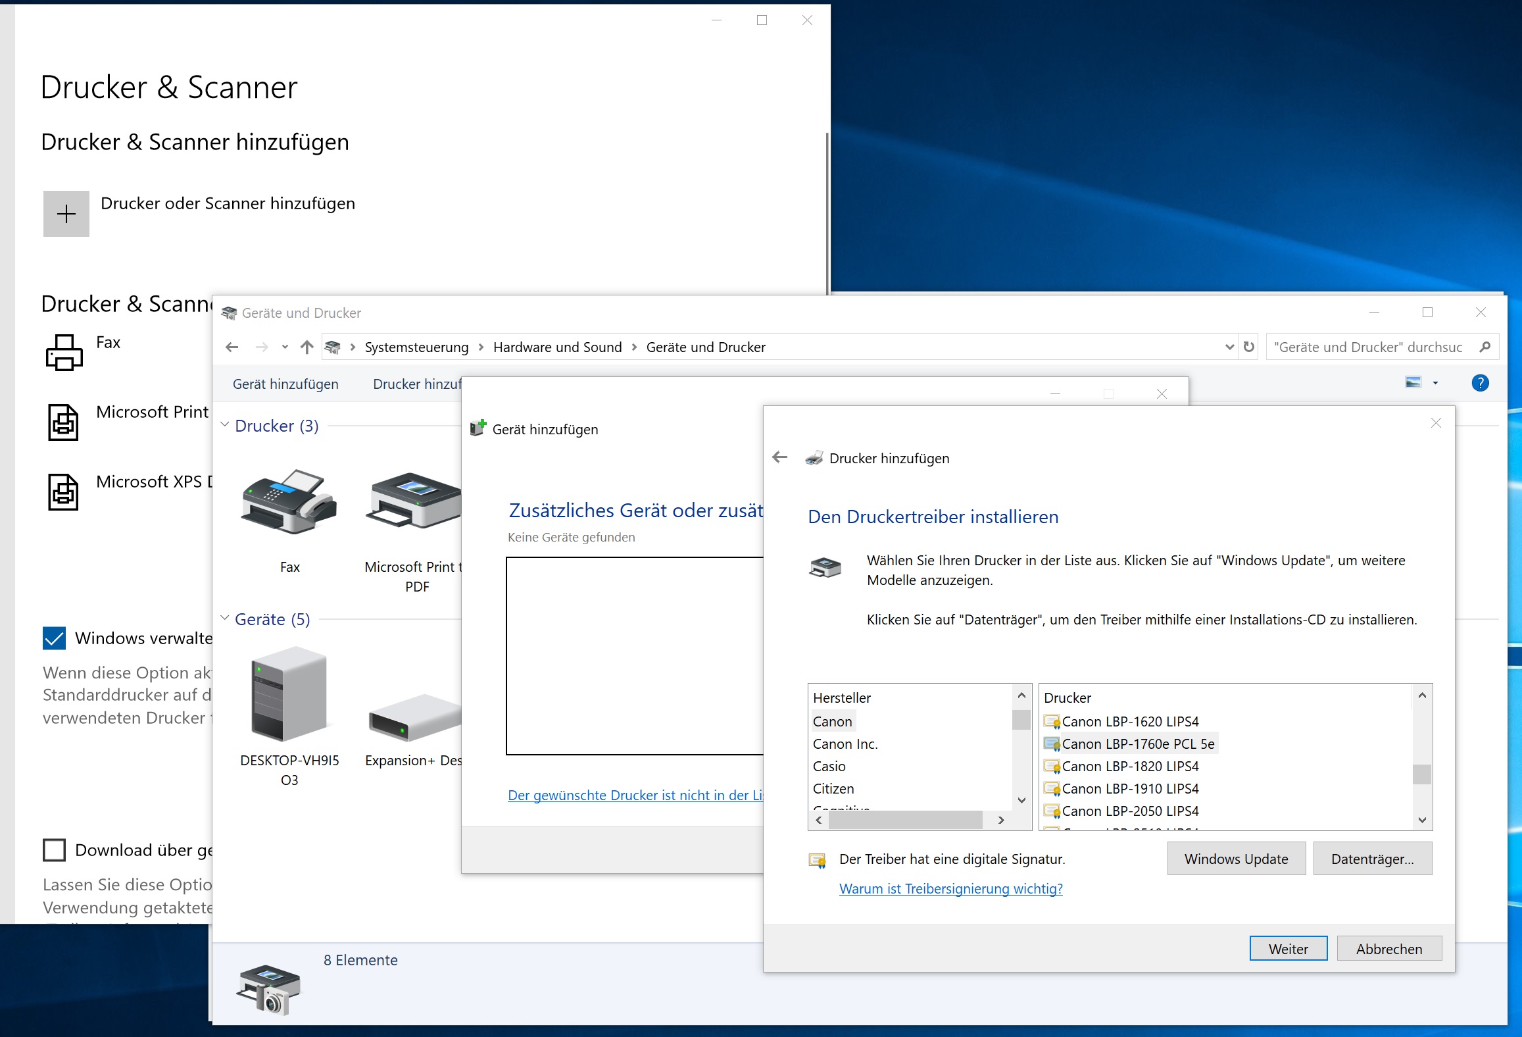Select the Fax device icon in Geräte und Drucker
Viewport: 1522px width, 1037px height.
(x=289, y=501)
